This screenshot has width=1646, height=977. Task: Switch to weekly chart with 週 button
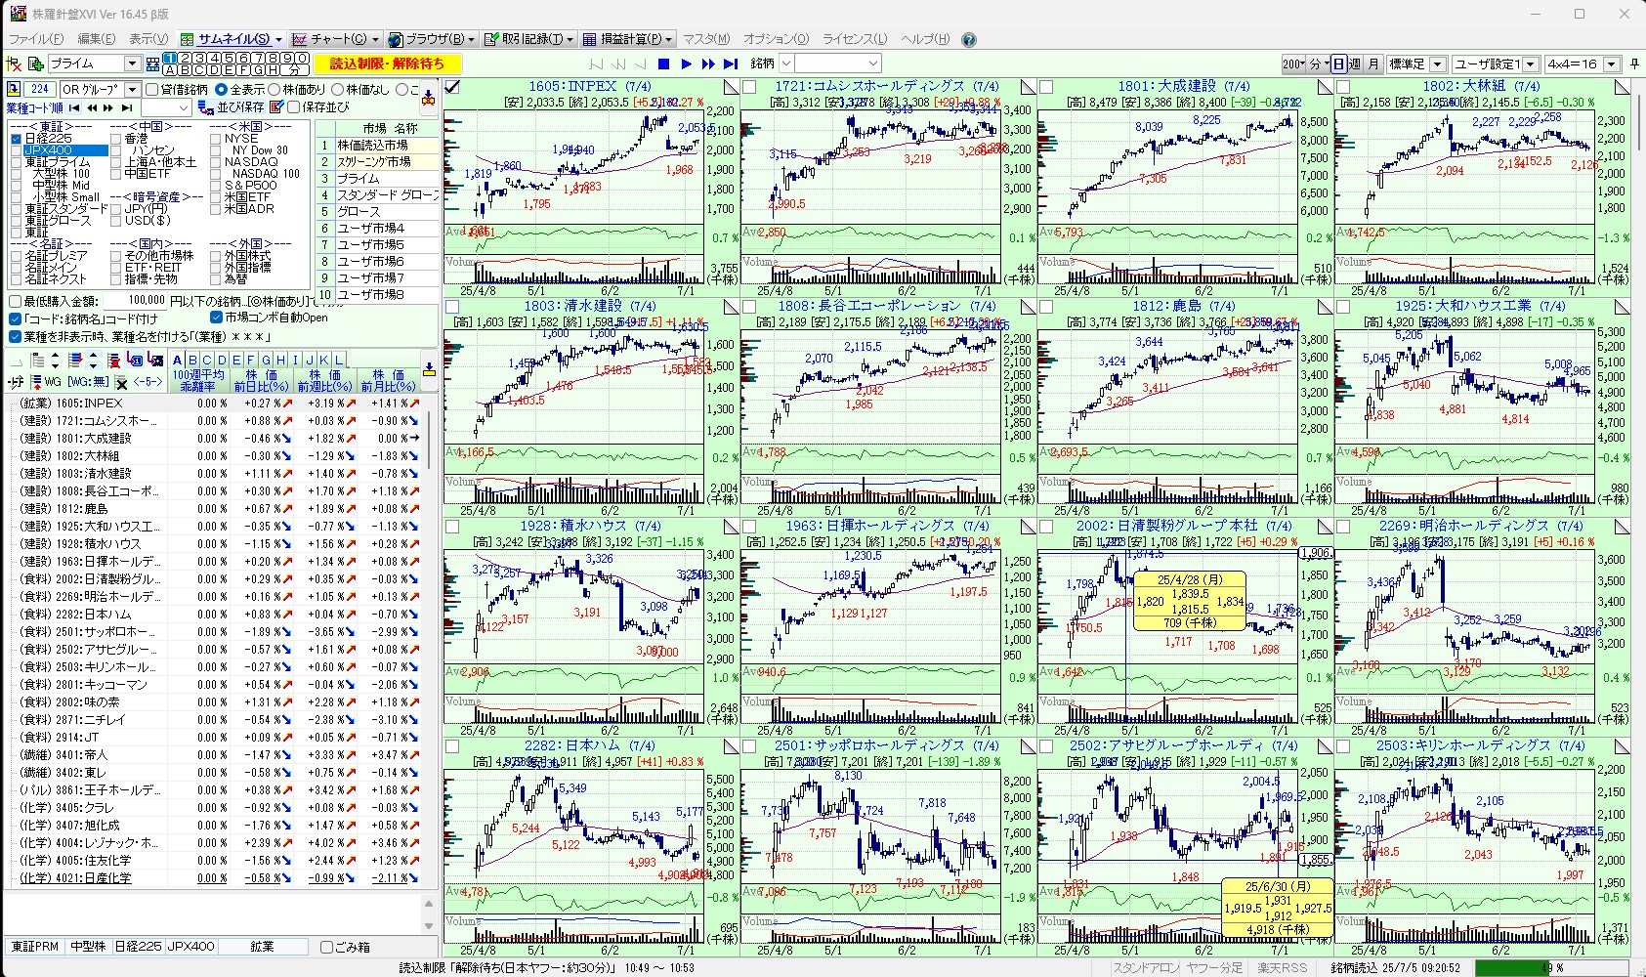[x=1355, y=64]
